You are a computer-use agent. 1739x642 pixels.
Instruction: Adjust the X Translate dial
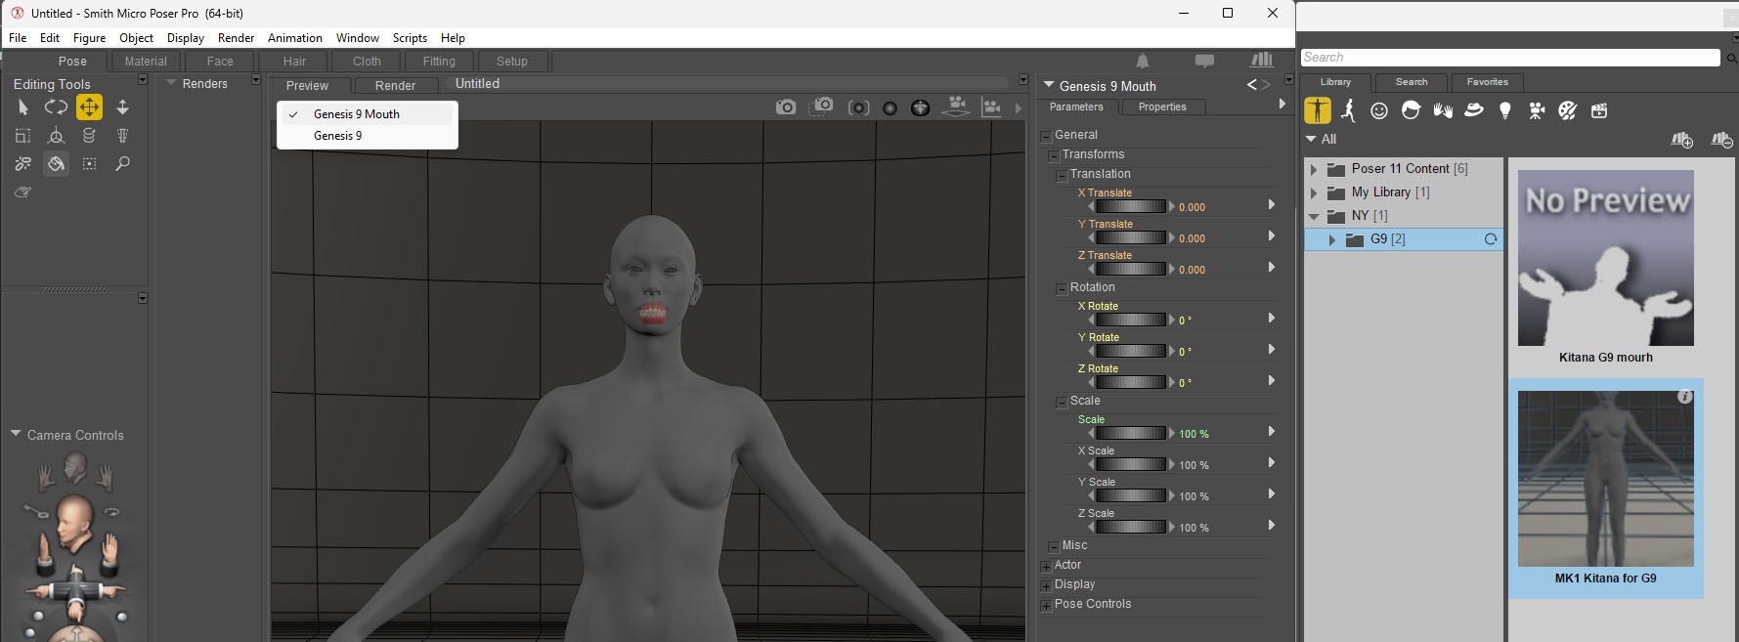1131,207
